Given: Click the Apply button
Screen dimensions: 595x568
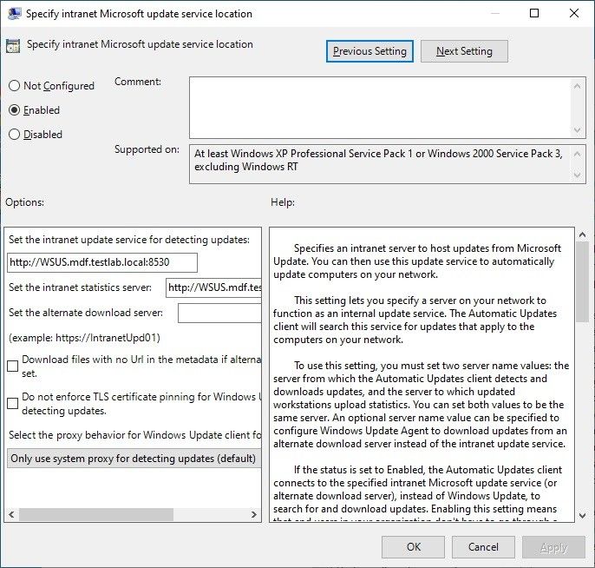Looking at the screenshot, I should (553, 547).
